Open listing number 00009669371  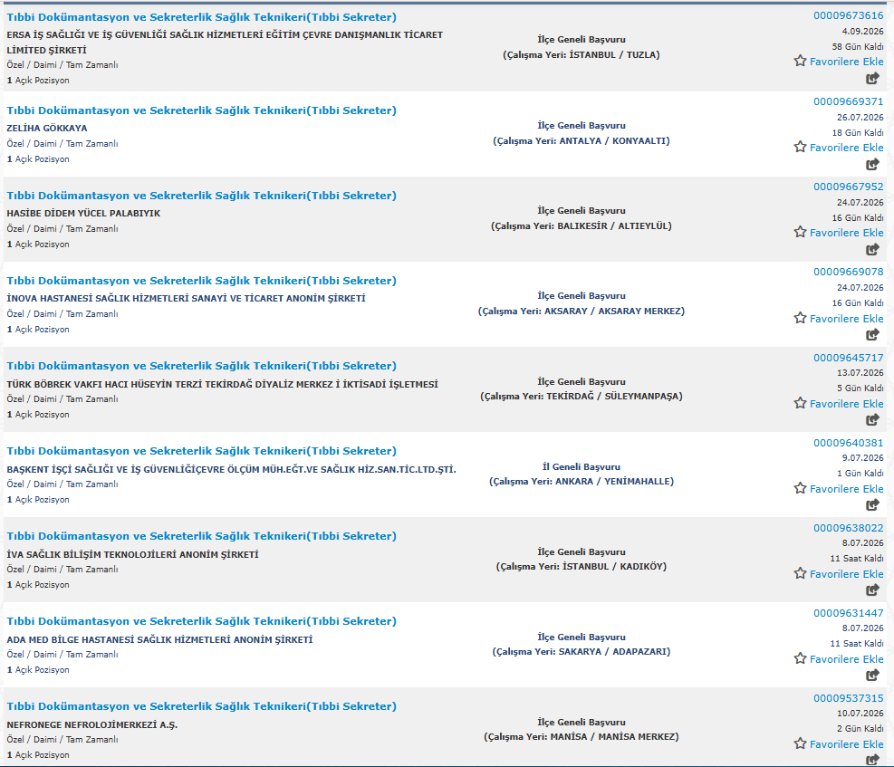[849, 101]
